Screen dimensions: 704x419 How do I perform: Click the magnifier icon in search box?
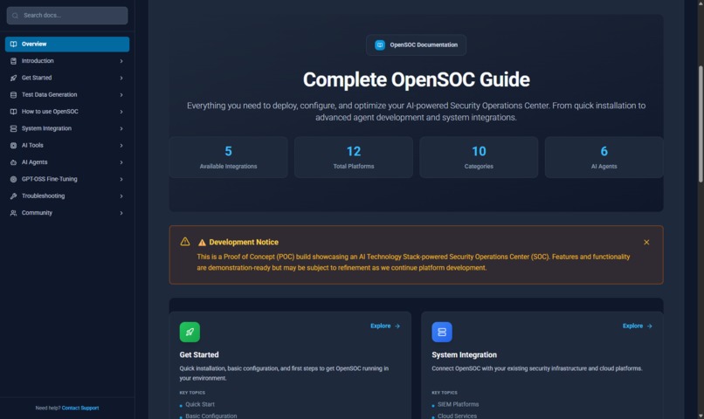coord(15,16)
